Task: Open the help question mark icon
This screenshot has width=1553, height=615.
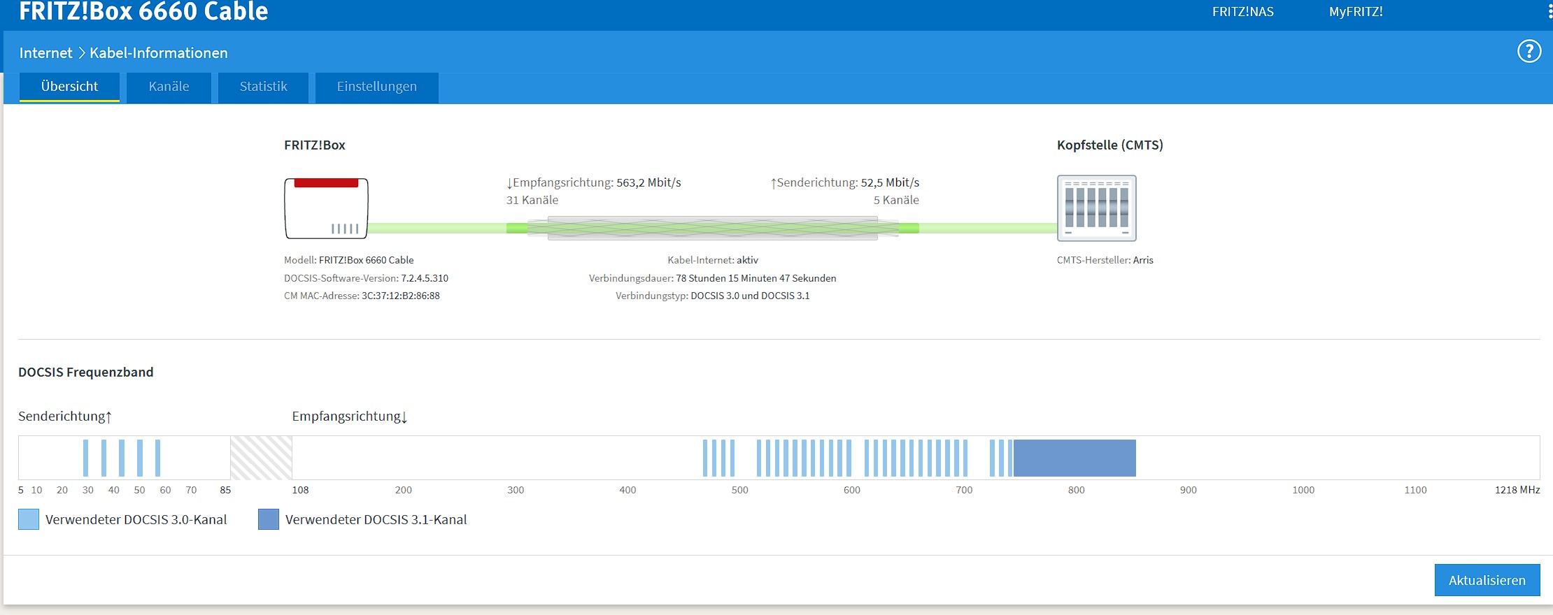Action: pos(1529,51)
